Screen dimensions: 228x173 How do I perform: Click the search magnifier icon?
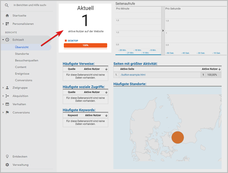[7, 5]
